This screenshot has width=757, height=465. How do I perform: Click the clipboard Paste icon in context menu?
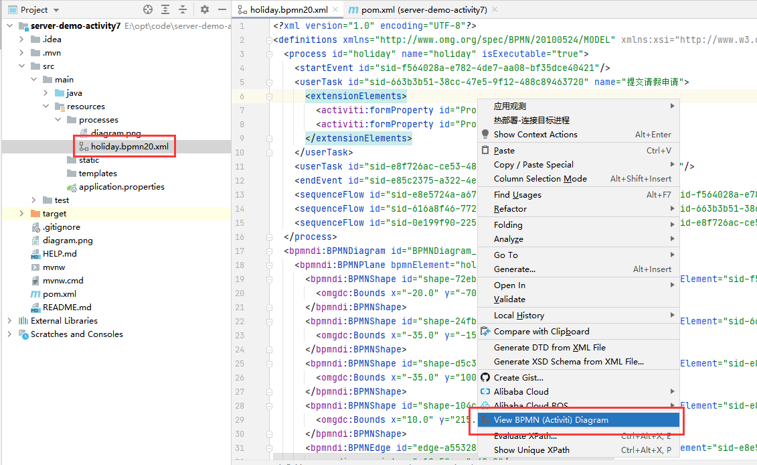485,150
